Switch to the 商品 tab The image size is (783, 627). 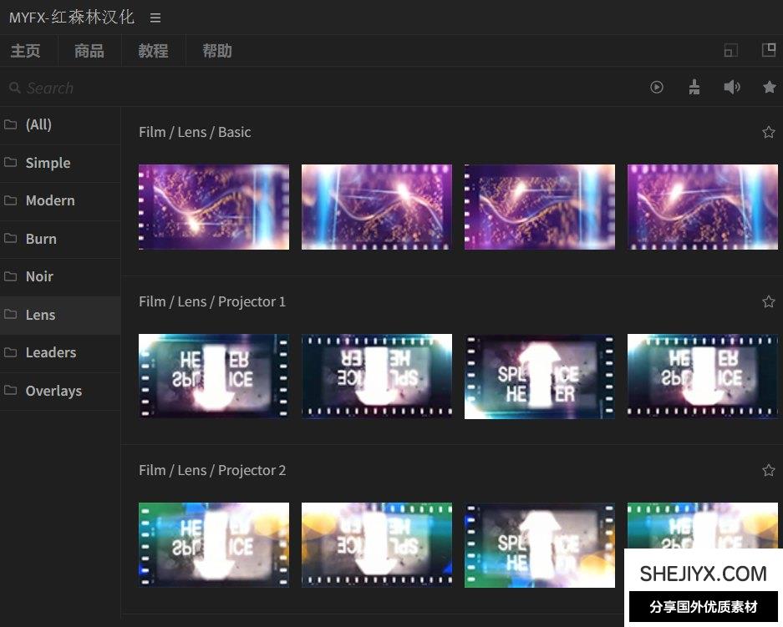pos(89,51)
